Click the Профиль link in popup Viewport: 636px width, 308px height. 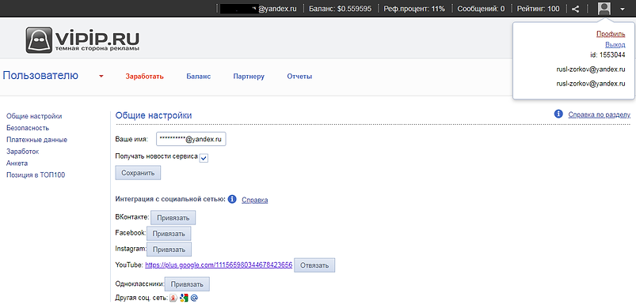(611, 35)
